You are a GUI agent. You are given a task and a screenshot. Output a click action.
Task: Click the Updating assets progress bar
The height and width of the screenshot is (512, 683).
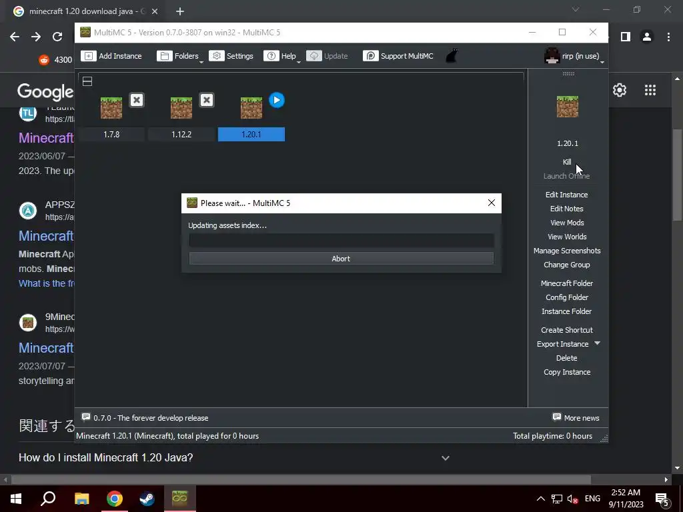point(341,240)
